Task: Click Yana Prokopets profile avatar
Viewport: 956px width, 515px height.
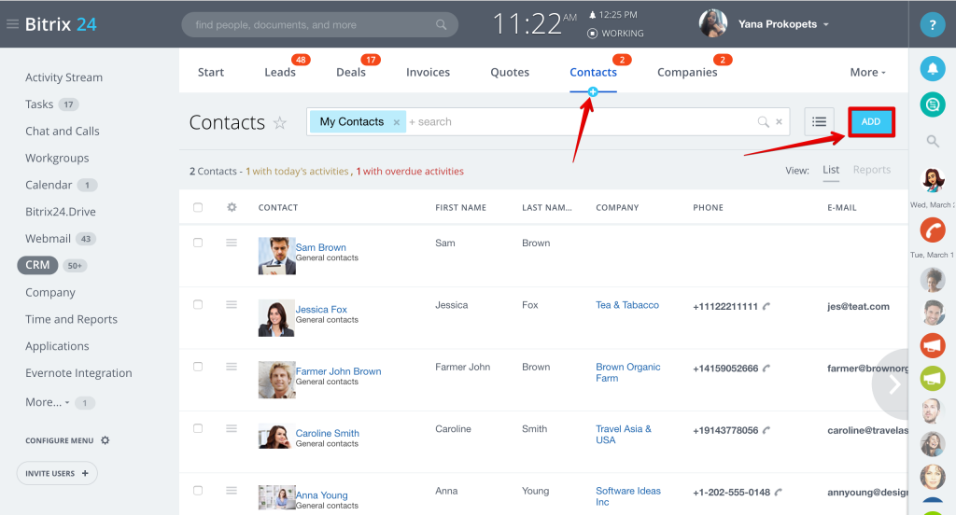Action: [712, 23]
